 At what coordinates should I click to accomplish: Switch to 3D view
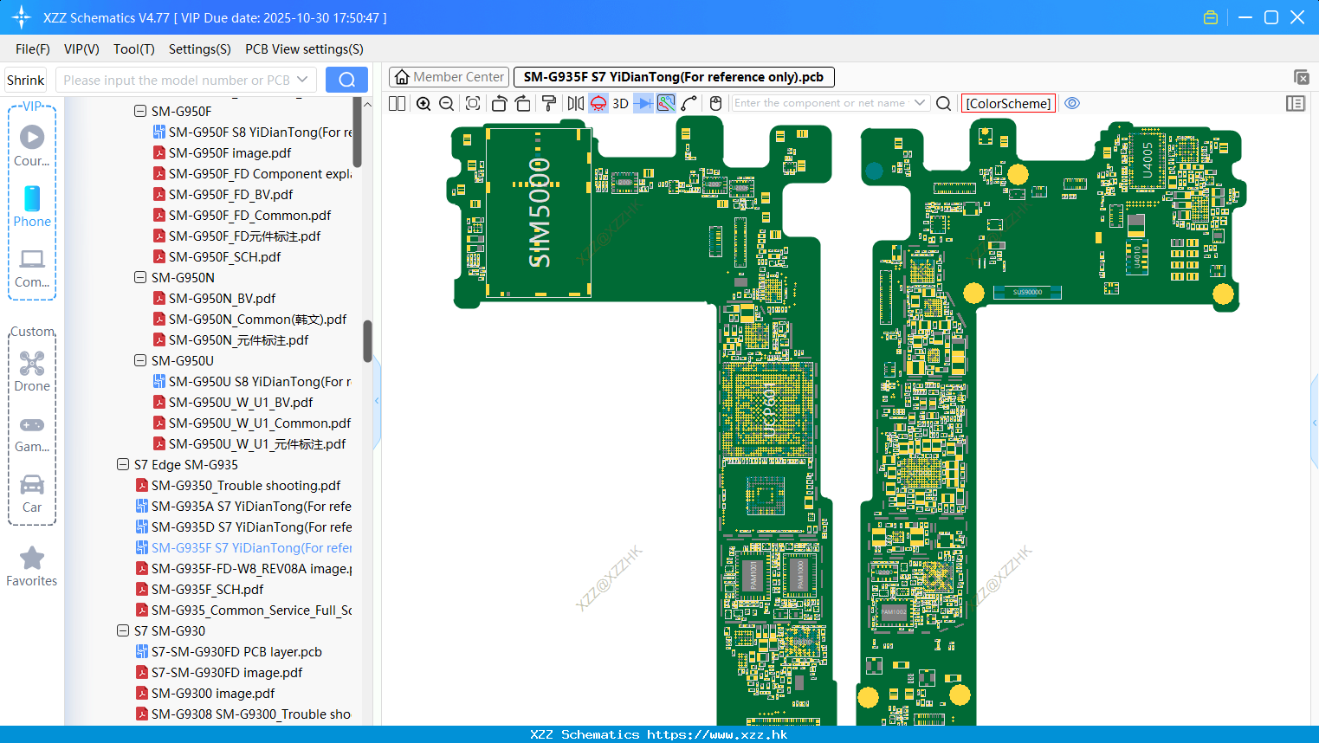(x=620, y=103)
